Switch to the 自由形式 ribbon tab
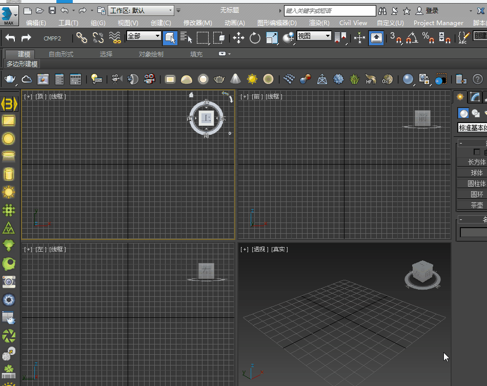Screen dimensions: 487x386 point(61,54)
